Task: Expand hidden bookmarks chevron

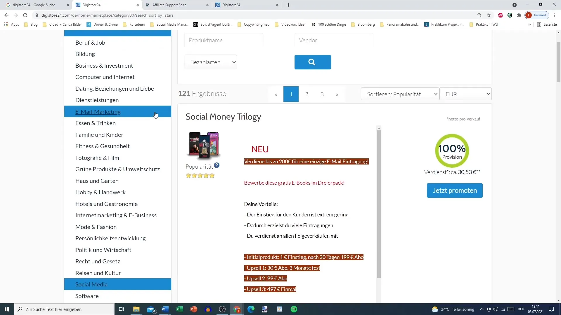Action: pyautogui.click(x=529, y=24)
